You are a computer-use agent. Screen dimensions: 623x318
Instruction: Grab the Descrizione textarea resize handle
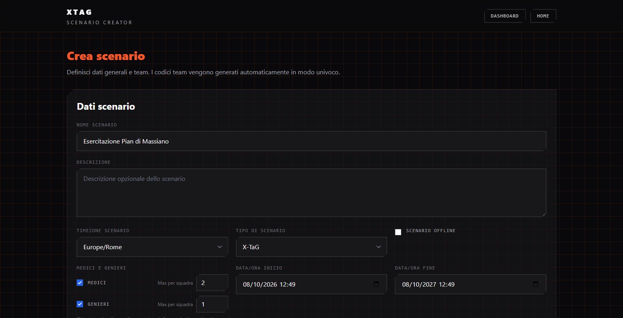[x=544, y=214]
